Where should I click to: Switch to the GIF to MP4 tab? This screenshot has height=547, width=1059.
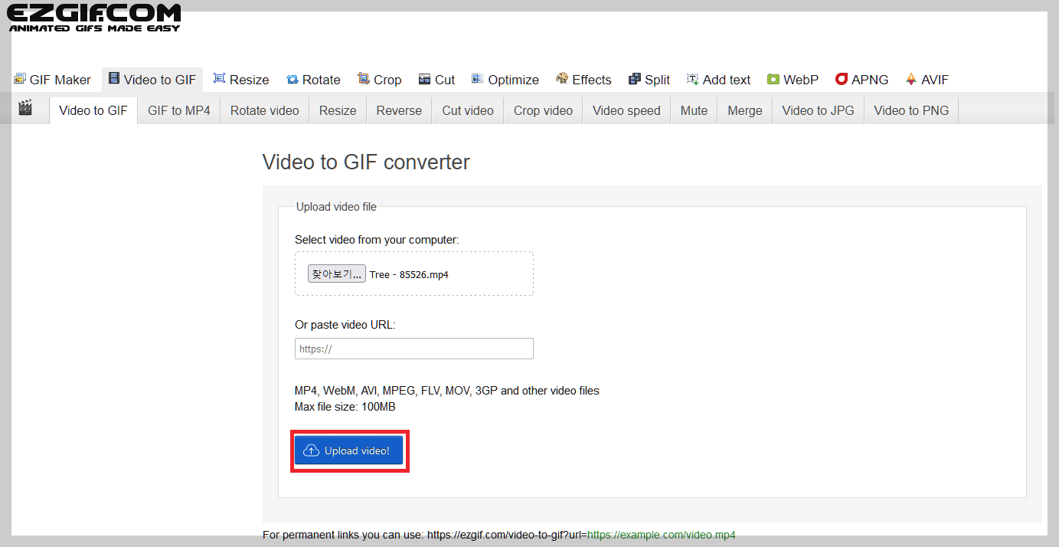(x=179, y=110)
